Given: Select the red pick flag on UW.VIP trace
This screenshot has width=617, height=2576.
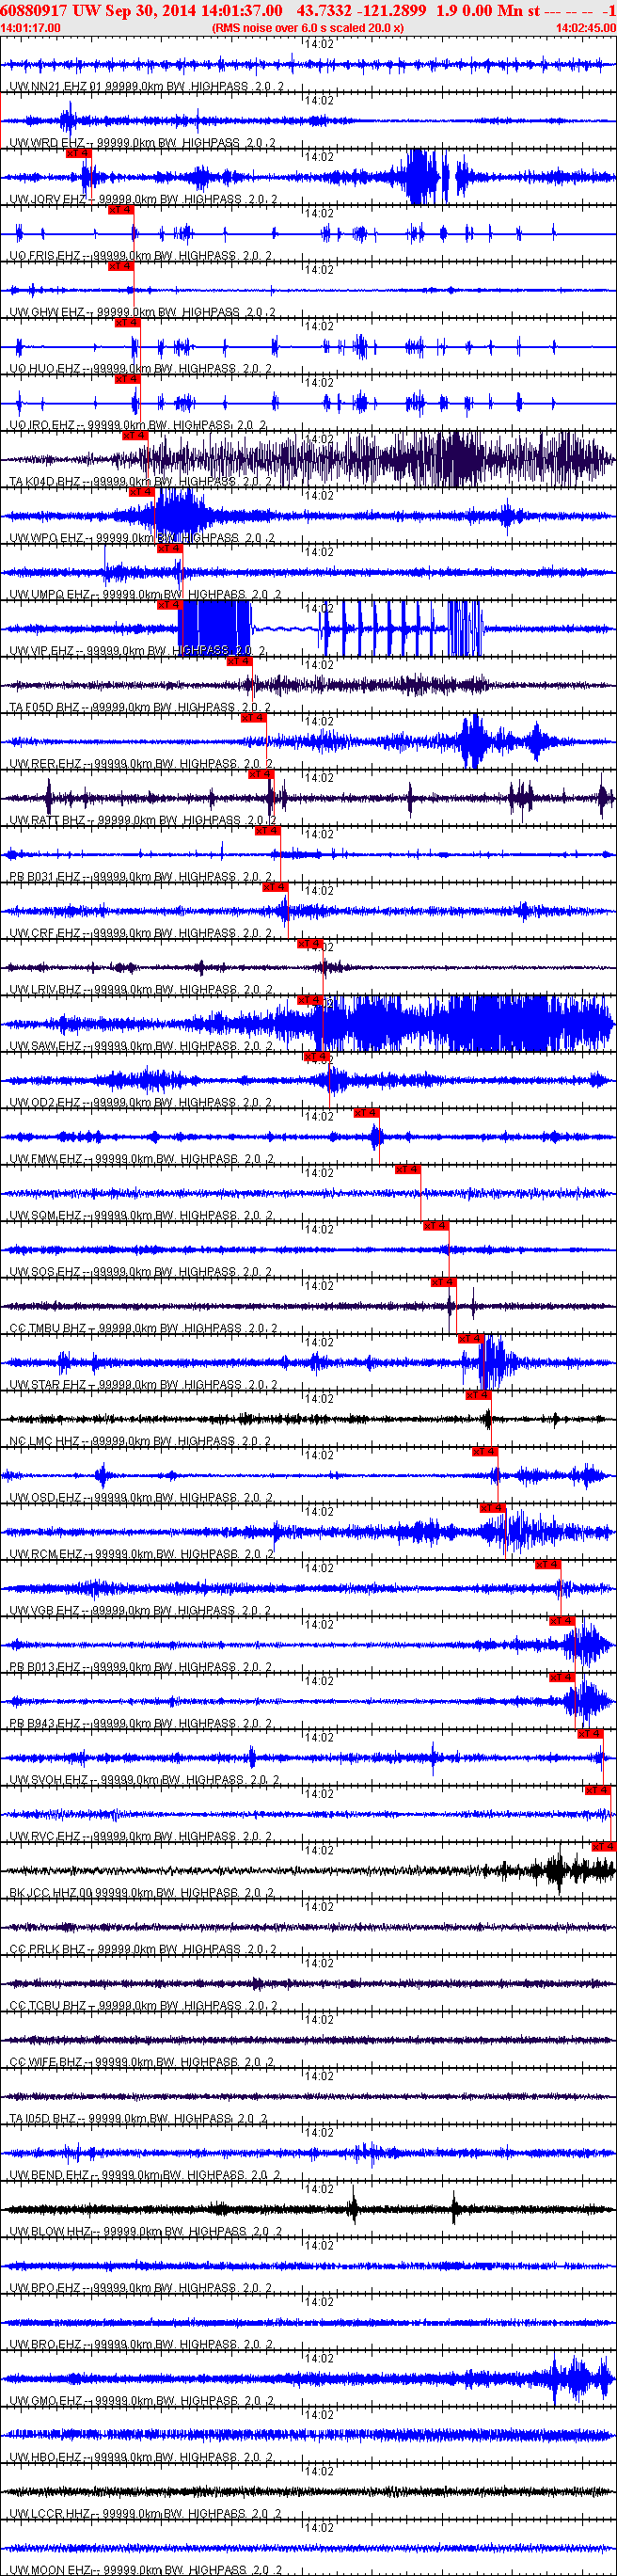Looking at the screenshot, I should 168,605.
